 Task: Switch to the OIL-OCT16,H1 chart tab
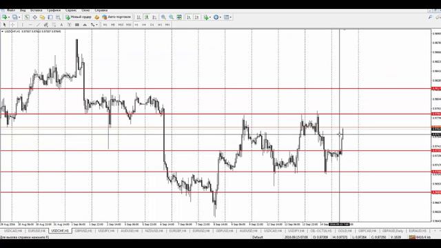tap(321, 231)
